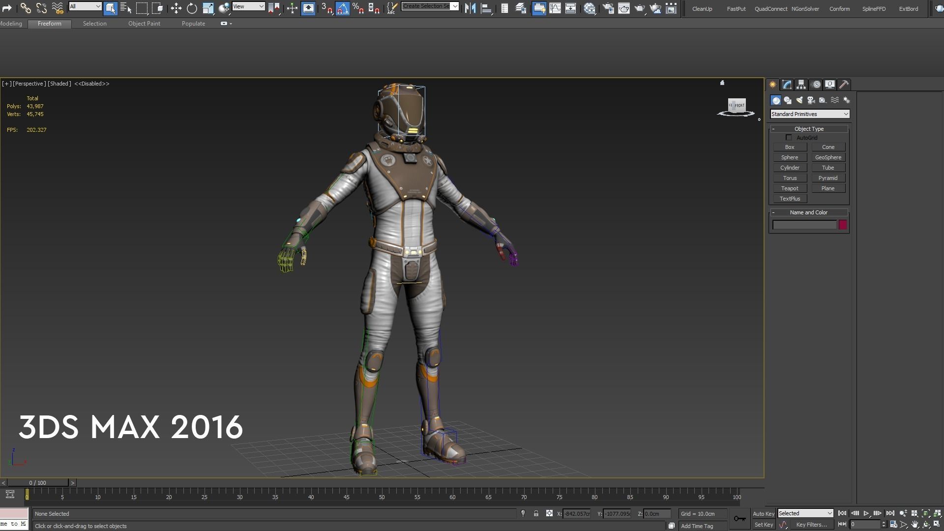Toggle the Spinner Snap button
The image size is (944, 531).
coord(374,8)
